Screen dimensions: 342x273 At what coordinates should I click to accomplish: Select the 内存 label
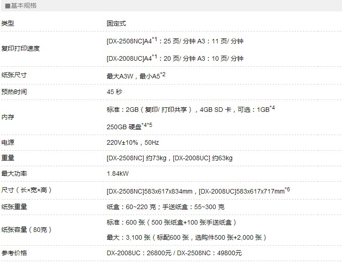[8, 117]
